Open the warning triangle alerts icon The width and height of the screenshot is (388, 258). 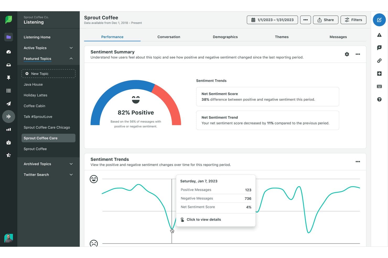click(x=379, y=35)
